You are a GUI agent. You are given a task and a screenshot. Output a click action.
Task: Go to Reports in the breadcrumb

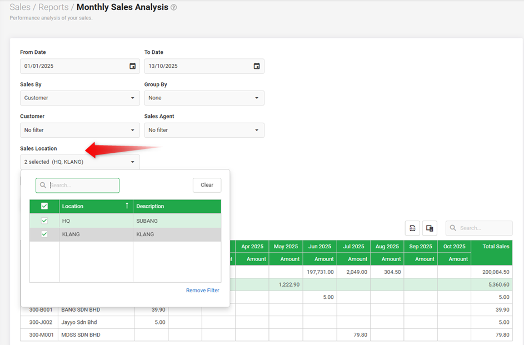click(x=53, y=7)
